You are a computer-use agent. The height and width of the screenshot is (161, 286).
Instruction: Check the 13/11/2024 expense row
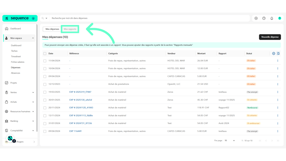[45, 116]
